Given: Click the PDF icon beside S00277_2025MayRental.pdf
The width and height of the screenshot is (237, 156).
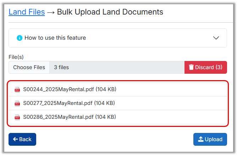Looking at the screenshot, I should click(x=17, y=104).
